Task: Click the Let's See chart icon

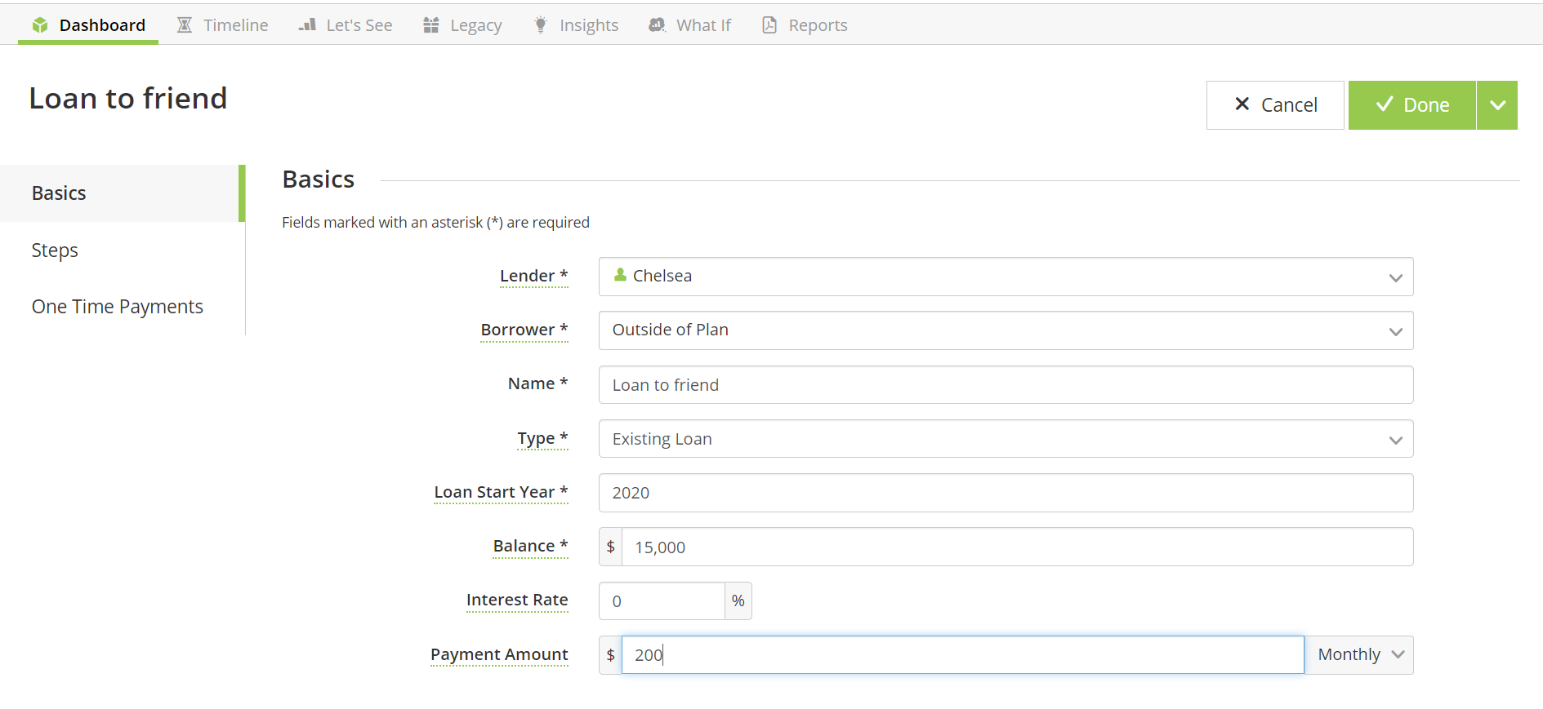Action: 307,25
